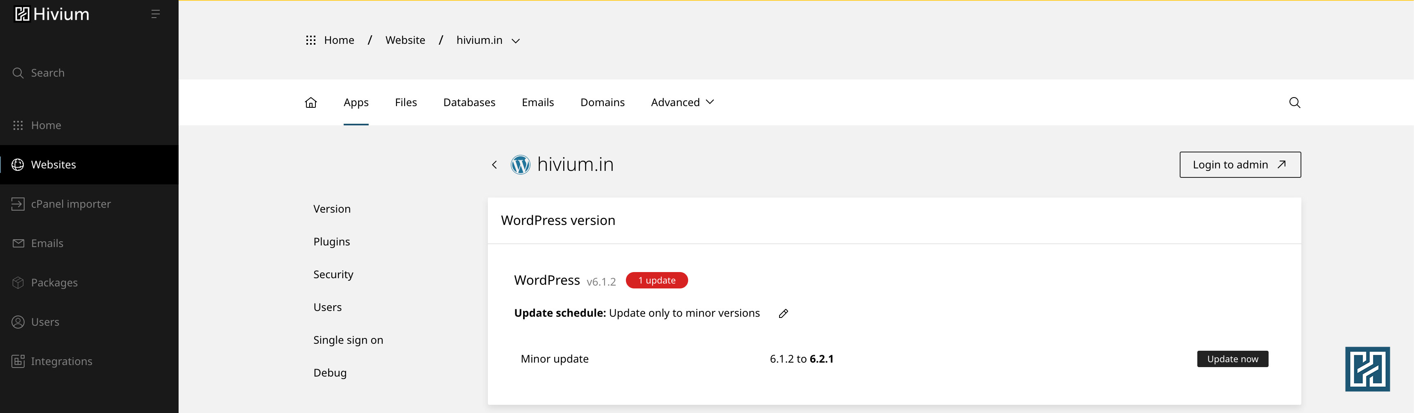Click the Hivium logo in sidebar
Image resolution: width=1414 pixels, height=413 pixels.
(52, 14)
